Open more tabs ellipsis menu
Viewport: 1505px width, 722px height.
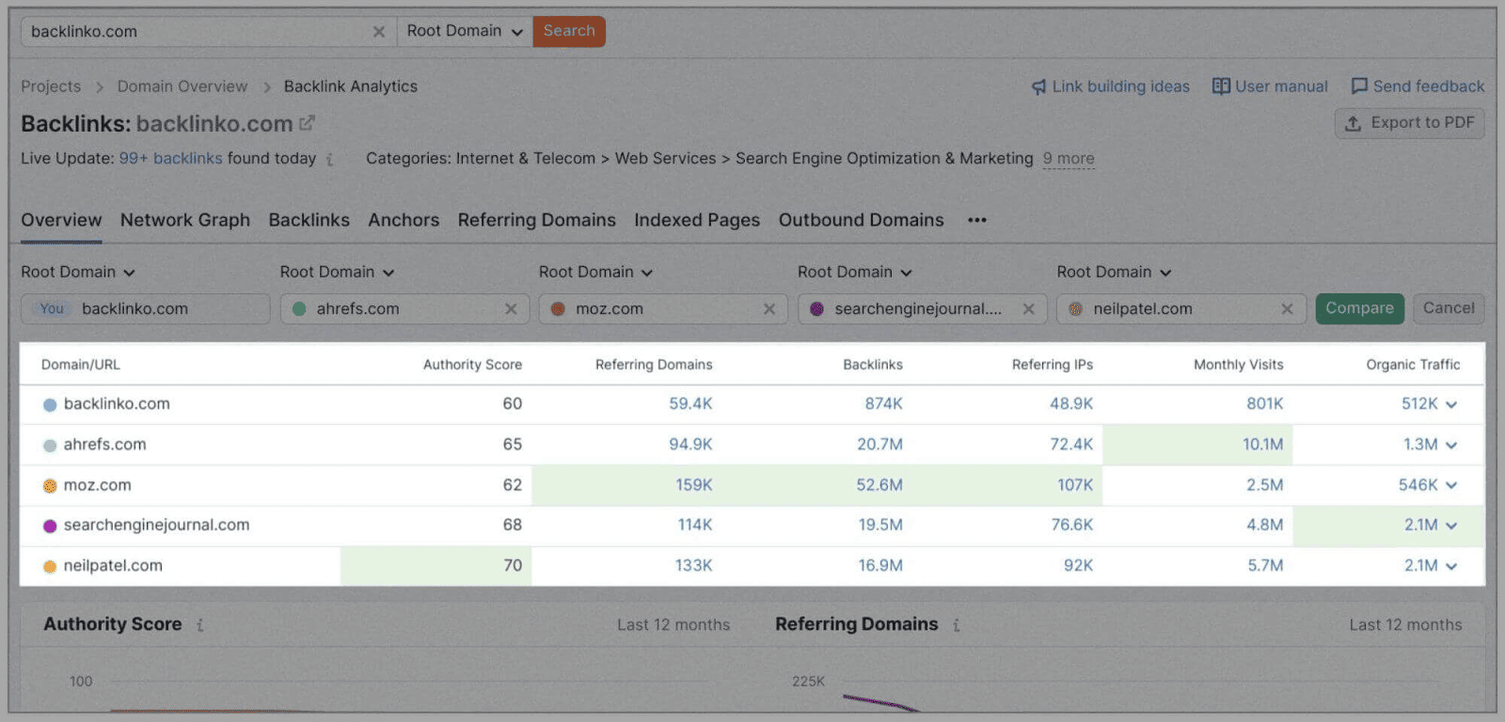(977, 220)
